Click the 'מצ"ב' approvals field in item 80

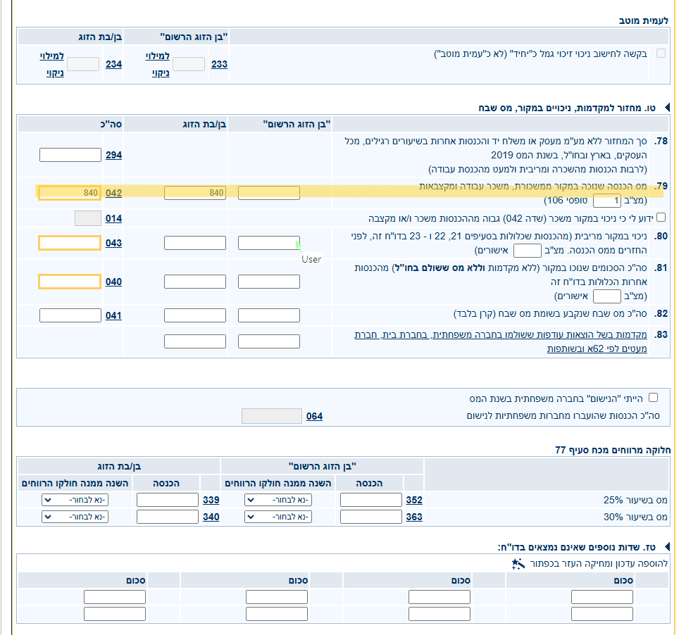[528, 251]
